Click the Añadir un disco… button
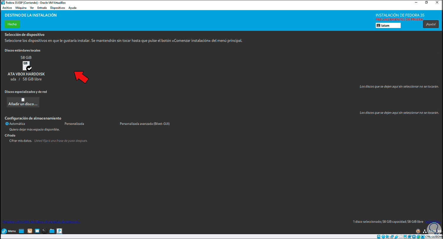This screenshot has height=239, width=443. pyautogui.click(x=23, y=102)
